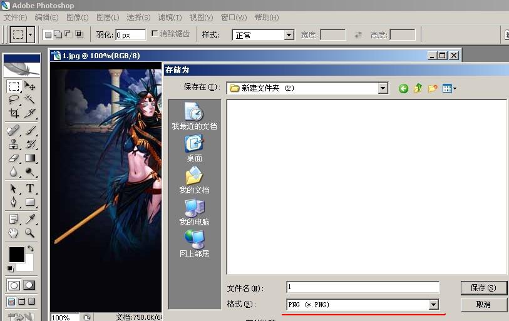This screenshot has height=321, width=509.
Task: Select the Move tool
Action: point(30,86)
